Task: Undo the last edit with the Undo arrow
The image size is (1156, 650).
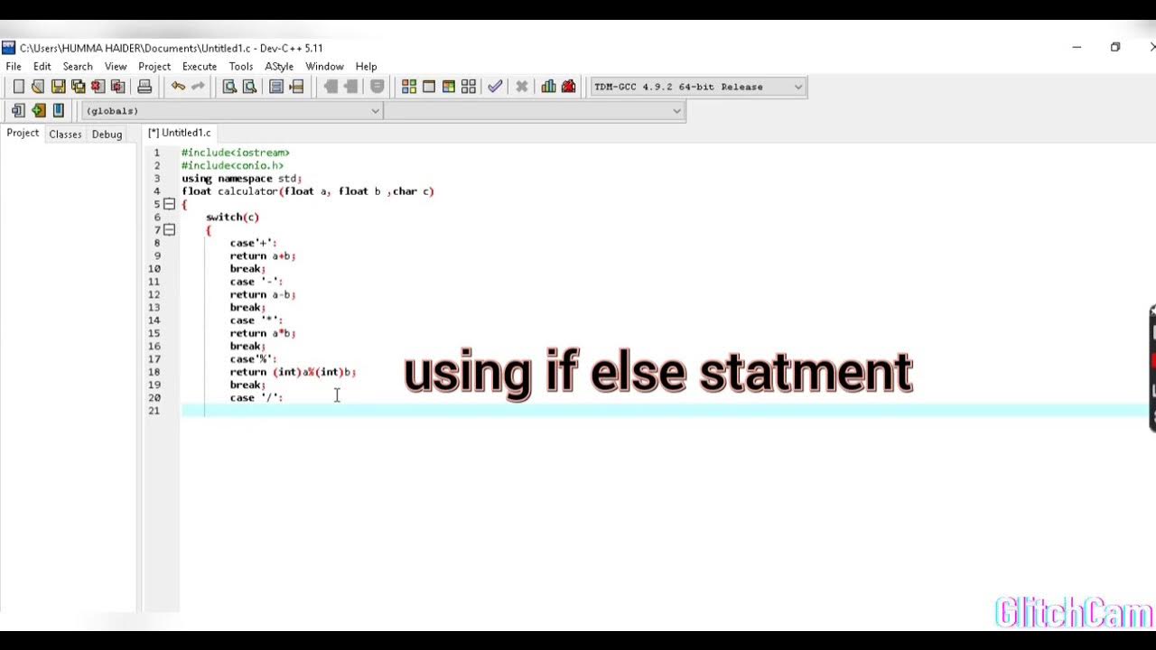Action: pyautogui.click(x=178, y=87)
